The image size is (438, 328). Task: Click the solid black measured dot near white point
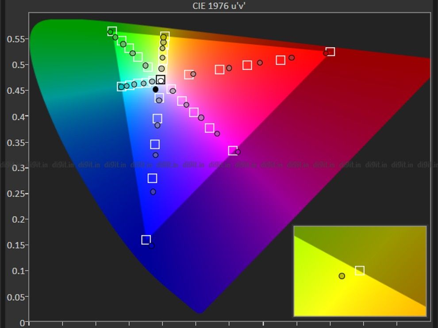(156, 89)
